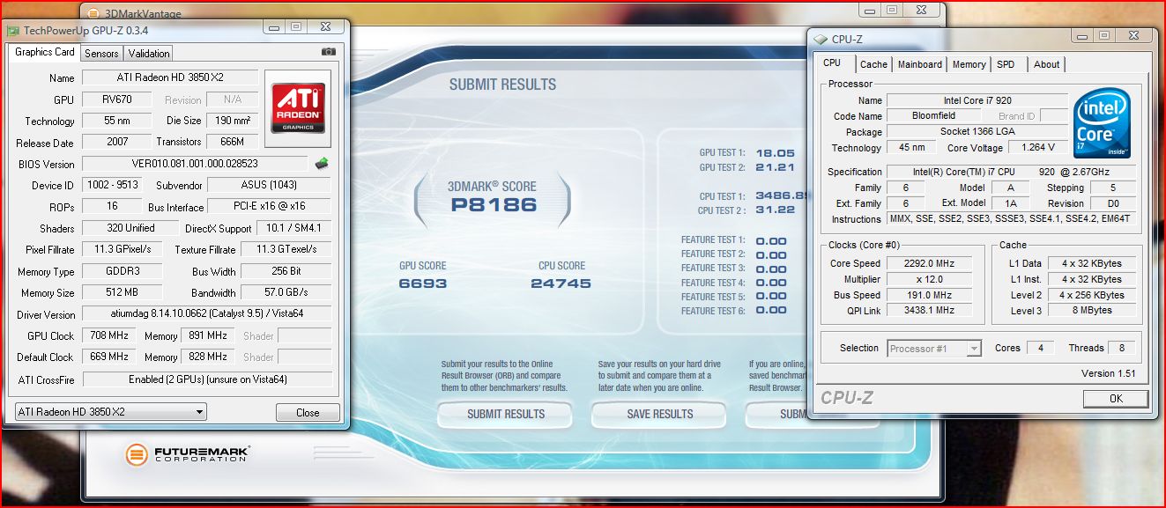The height and width of the screenshot is (508, 1166).
Task: Select the Graphics Card tab in GPU-Z
Action: pos(45,52)
